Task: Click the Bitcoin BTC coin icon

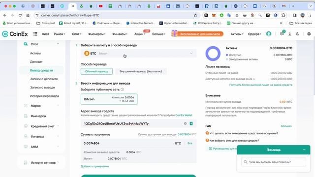Action: (87, 54)
